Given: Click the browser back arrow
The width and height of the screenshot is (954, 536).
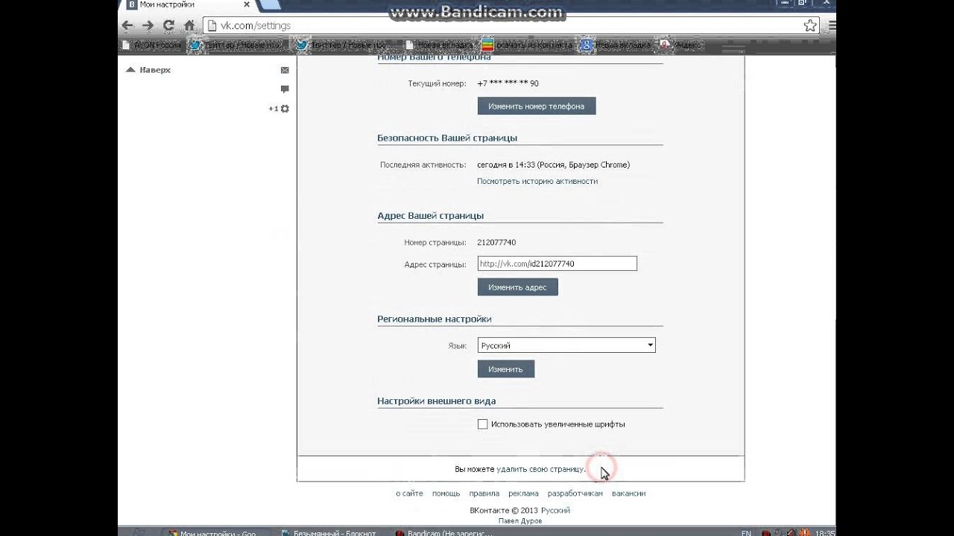Looking at the screenshot, I should 127,25.
